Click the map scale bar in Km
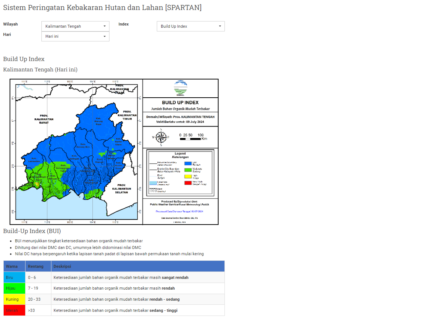 click(193, 137)
